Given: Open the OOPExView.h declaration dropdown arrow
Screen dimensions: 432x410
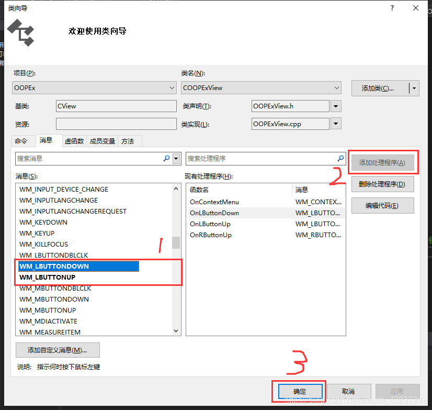Looking at the screenshot, I should point(336,106).
